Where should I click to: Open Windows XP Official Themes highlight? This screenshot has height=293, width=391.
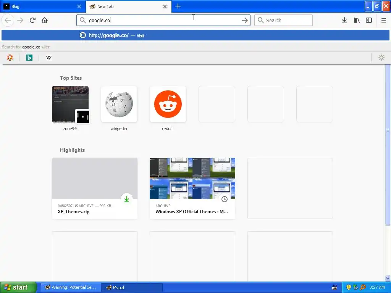[x=192, y=188]
